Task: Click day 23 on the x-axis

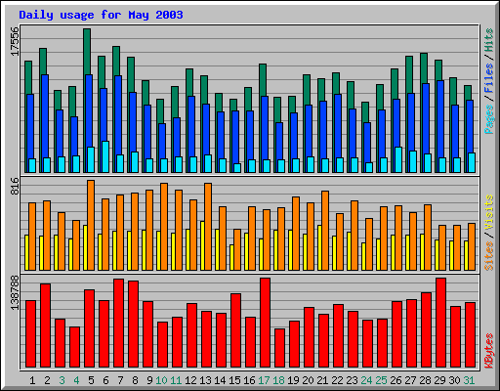Action: click(352, 380)
